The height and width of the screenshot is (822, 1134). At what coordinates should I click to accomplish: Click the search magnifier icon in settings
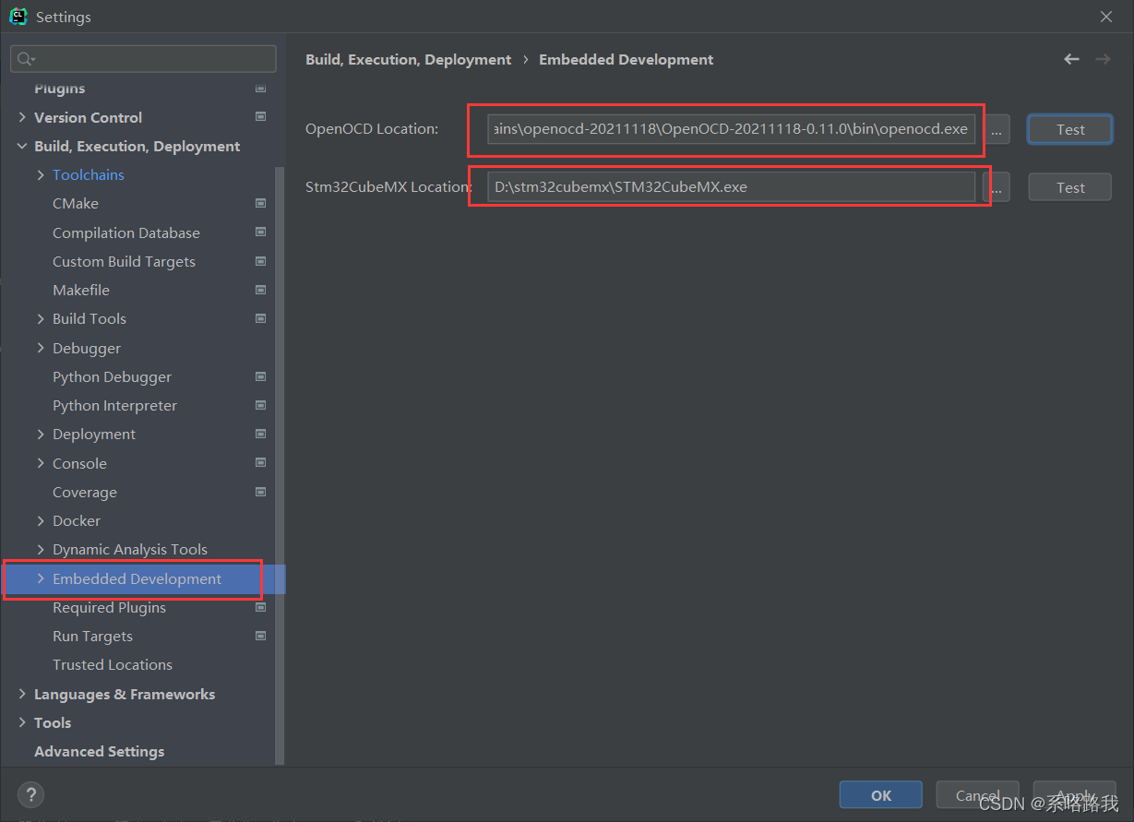[26, 59]
